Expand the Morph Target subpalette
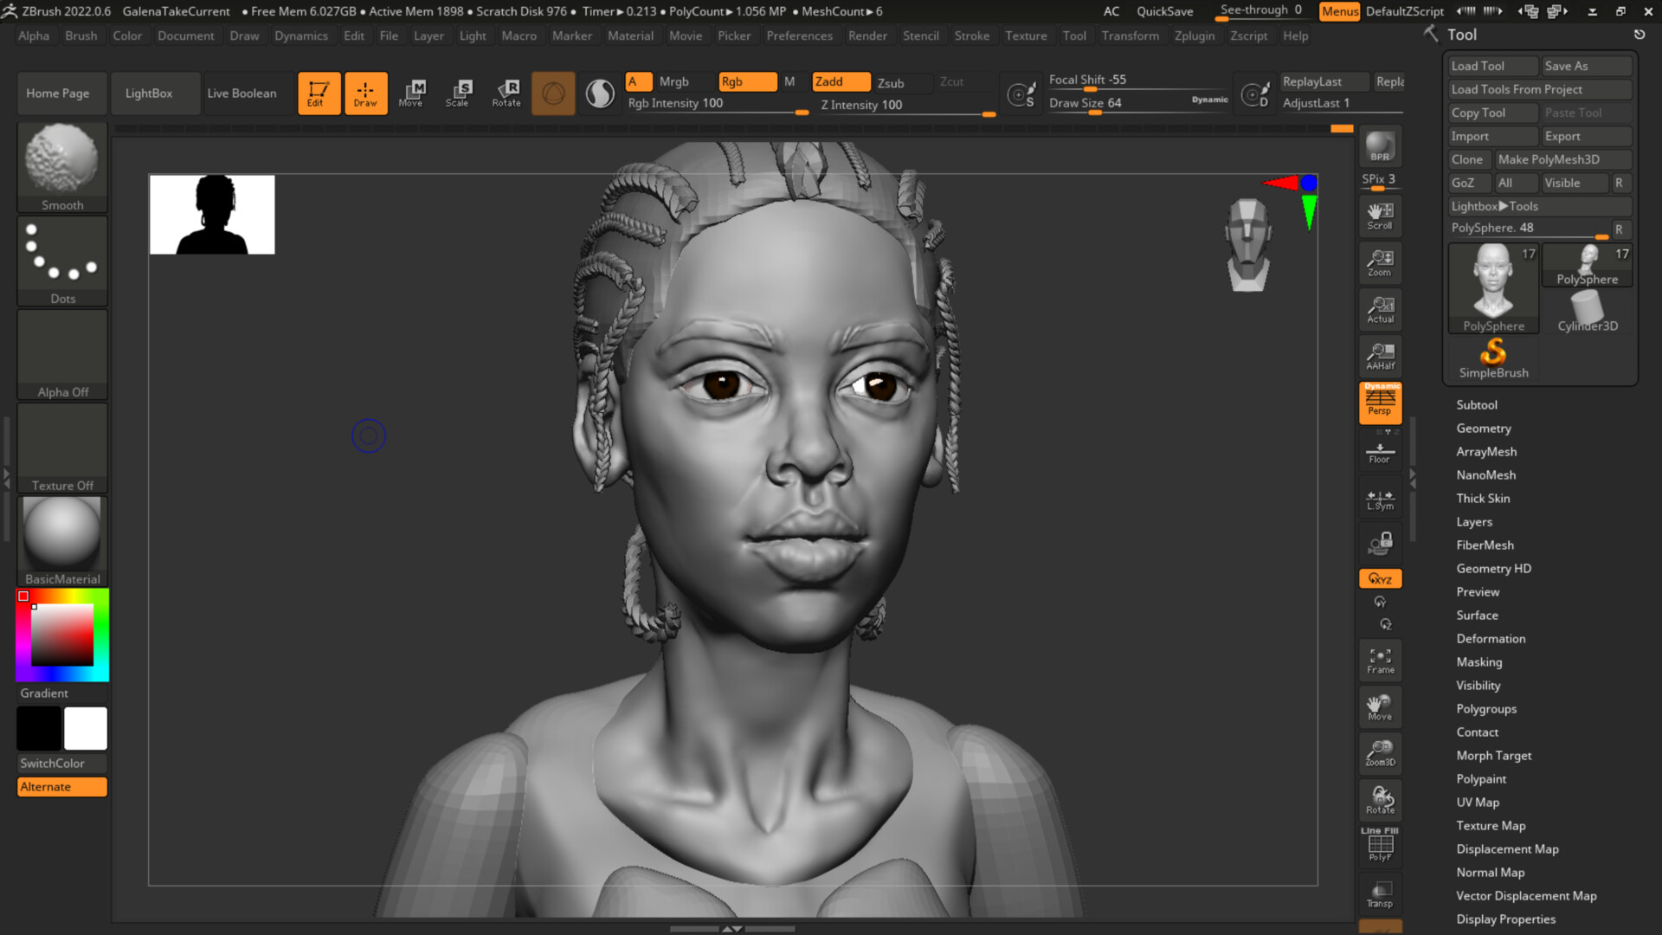This screenshot has height=935, width=1662. [1493, 755]
